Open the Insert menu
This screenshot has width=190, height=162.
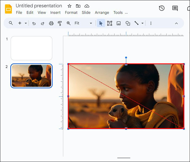[x=55, y=12]
